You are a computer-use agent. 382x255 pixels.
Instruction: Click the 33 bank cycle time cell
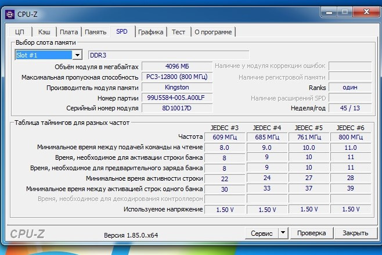(x=267, y=188)
